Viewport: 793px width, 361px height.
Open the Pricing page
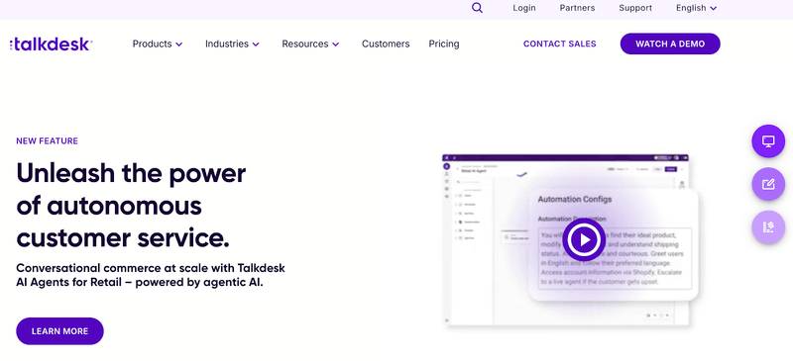(444, 44)
